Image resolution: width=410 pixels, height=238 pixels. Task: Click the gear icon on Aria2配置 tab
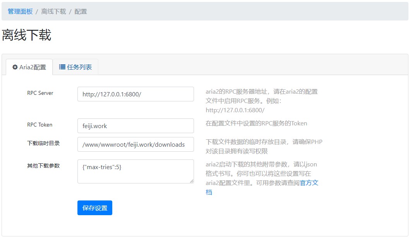pyautogui.click(x=15, y=67)
